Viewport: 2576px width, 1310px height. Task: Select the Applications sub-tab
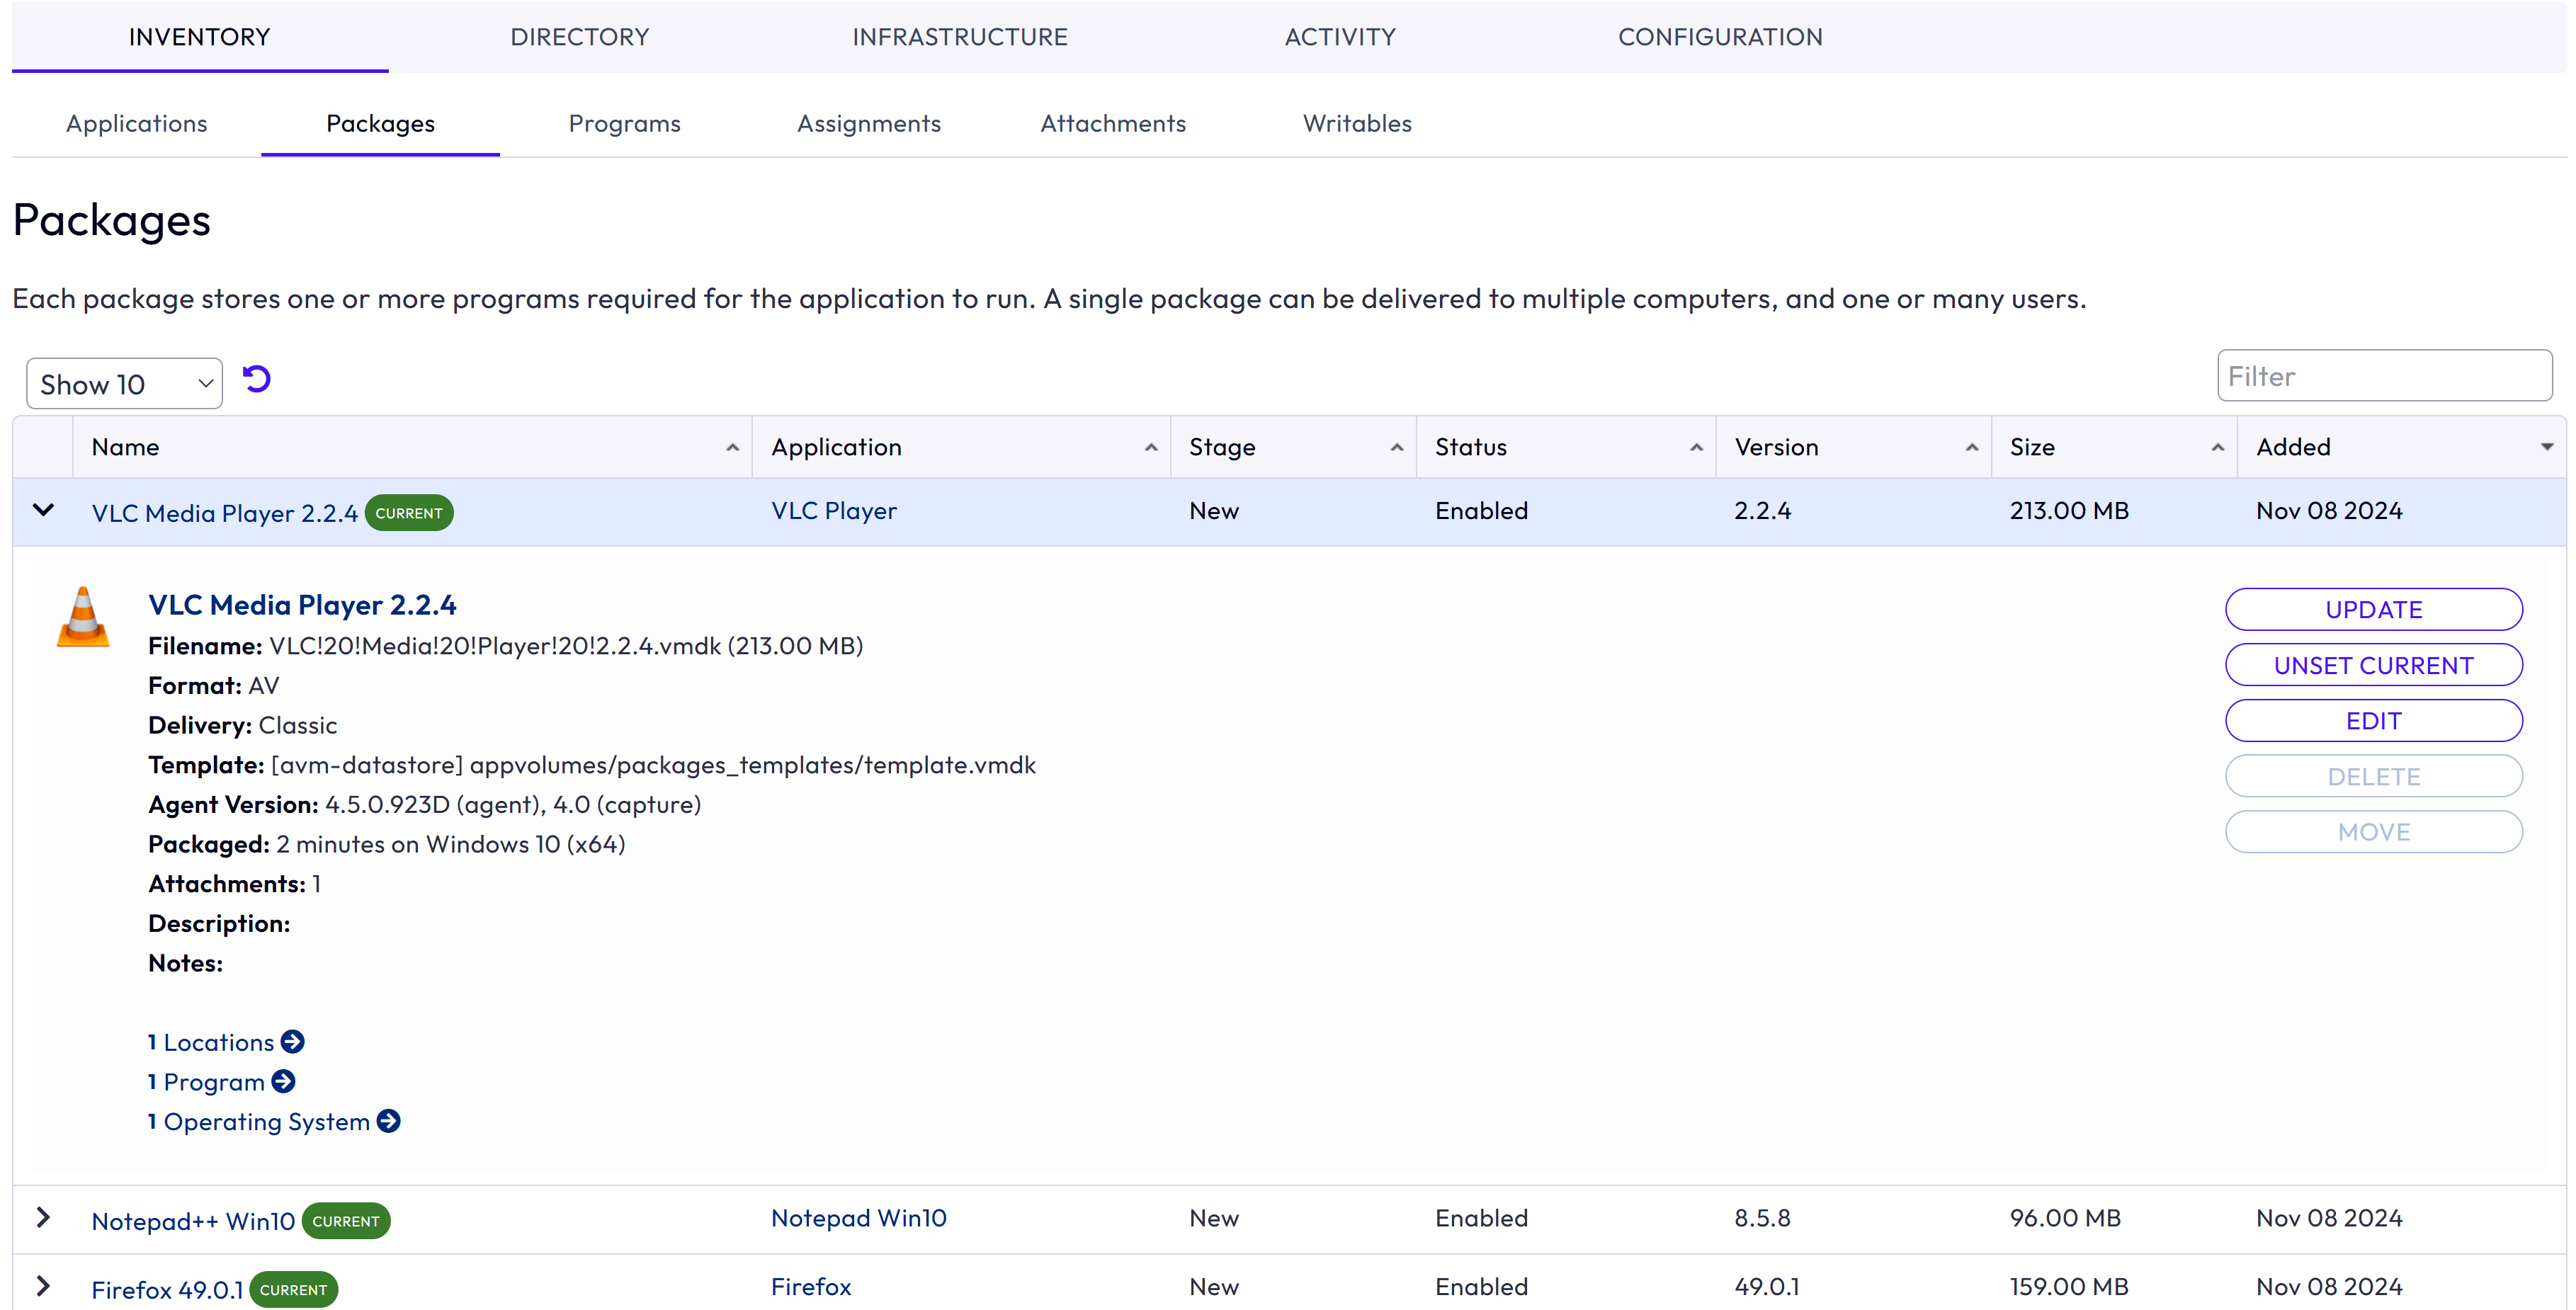[x=137, y=124]
